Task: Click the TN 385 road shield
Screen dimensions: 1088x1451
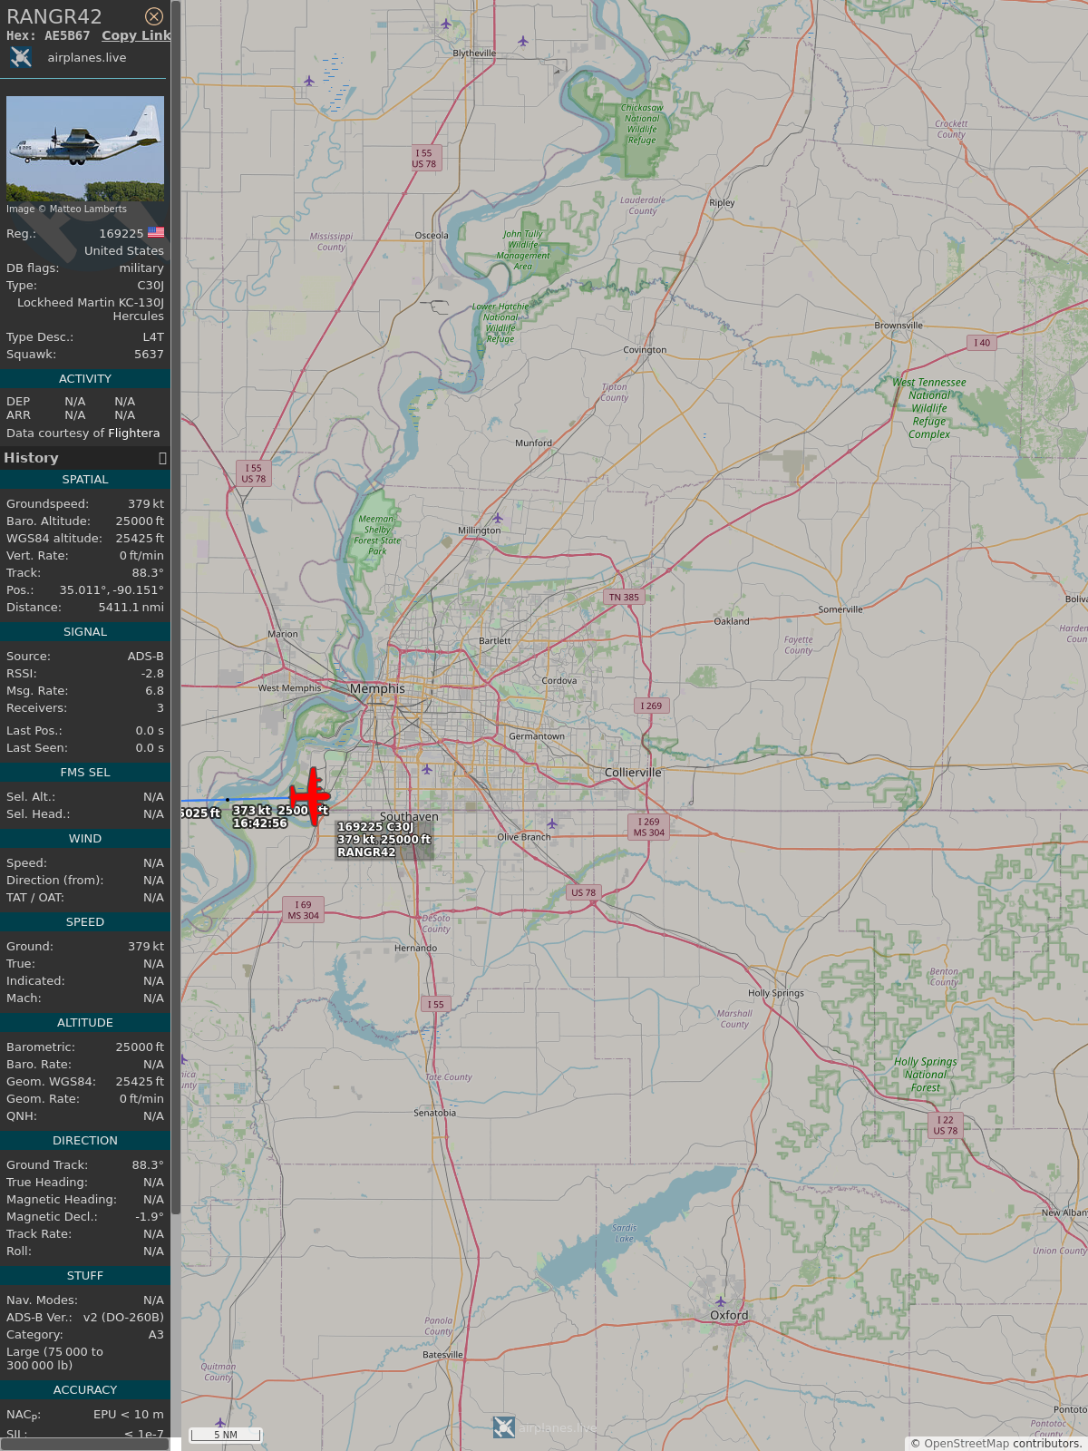Action: [624, 598]
